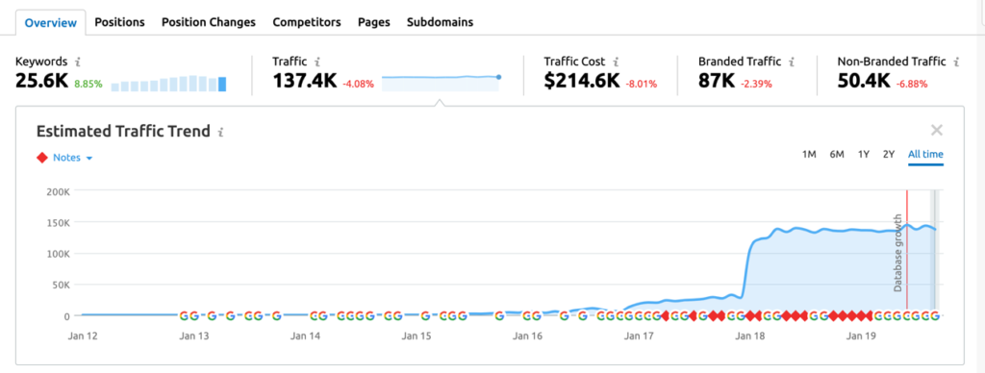The image size is (985, 373).
Task: Click the red diamond Notes icon
Action: [42, 158]
